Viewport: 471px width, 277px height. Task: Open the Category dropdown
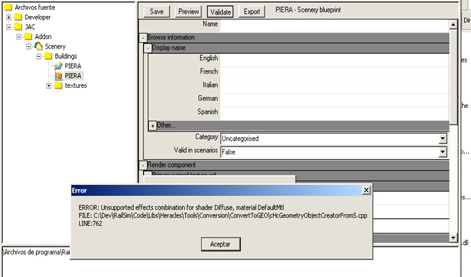[443, 138]
